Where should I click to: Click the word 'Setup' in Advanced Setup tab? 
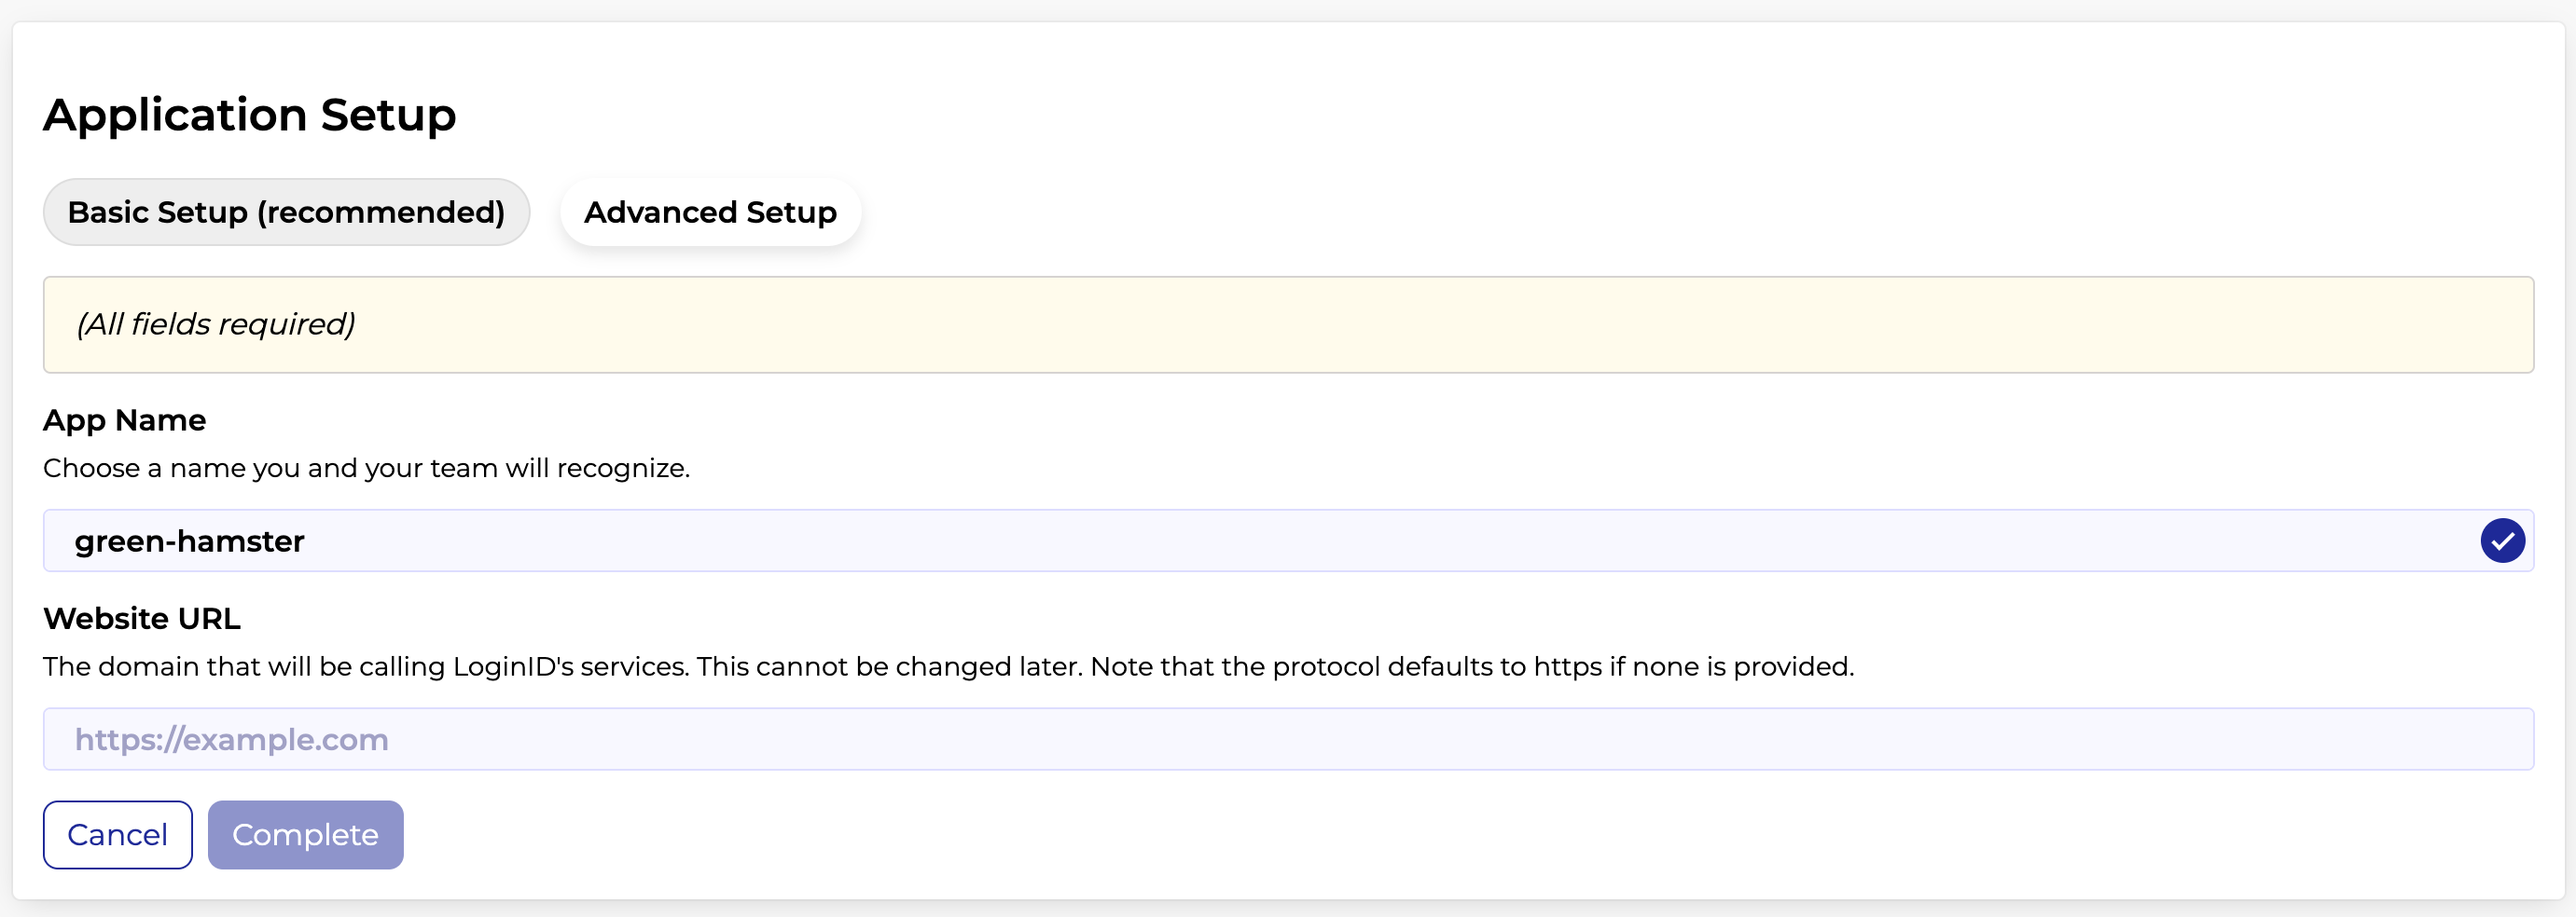(x=791, y=212)
